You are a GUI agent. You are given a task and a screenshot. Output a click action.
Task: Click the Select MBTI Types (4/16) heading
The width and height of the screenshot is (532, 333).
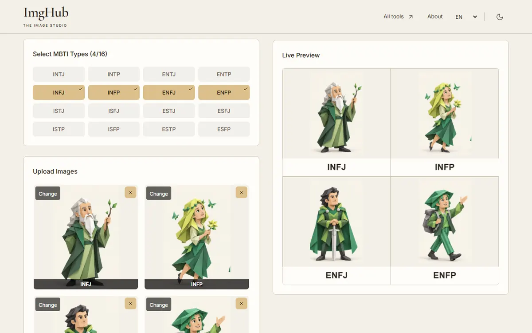click(x=70, y=54)
